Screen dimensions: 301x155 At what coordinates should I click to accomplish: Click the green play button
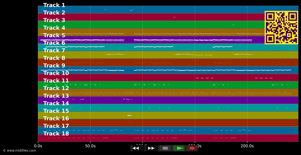[x=178, y=148]
